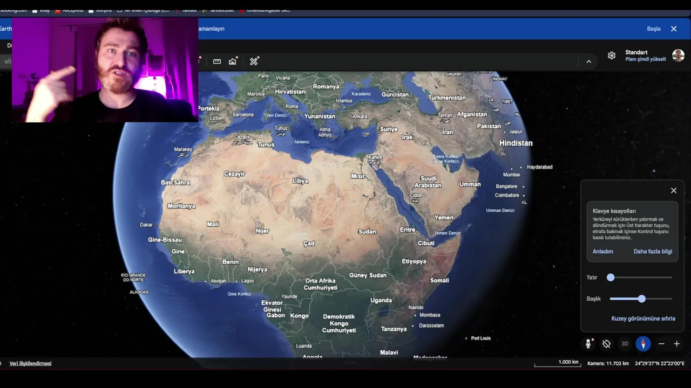Zoom in with the plus button
The width and height of the screenshot is (691, 388).
pos(676,344)
